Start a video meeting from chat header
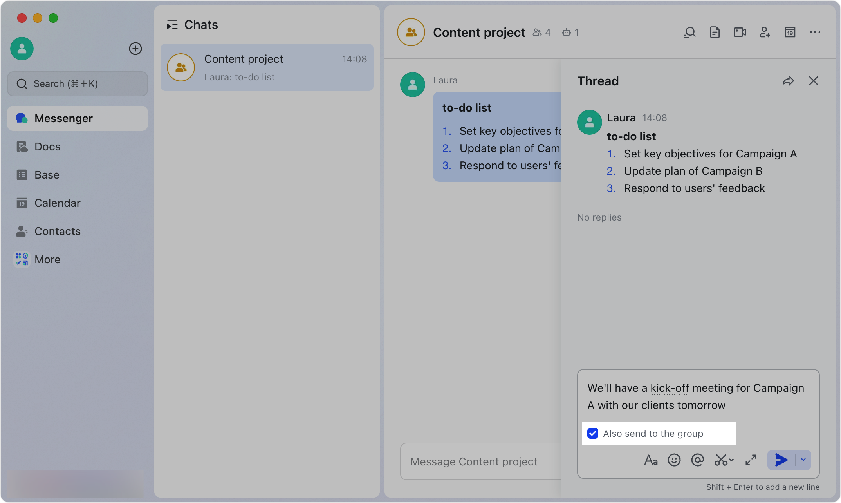Screen dimensions: 841x503 tap(740, 32)
